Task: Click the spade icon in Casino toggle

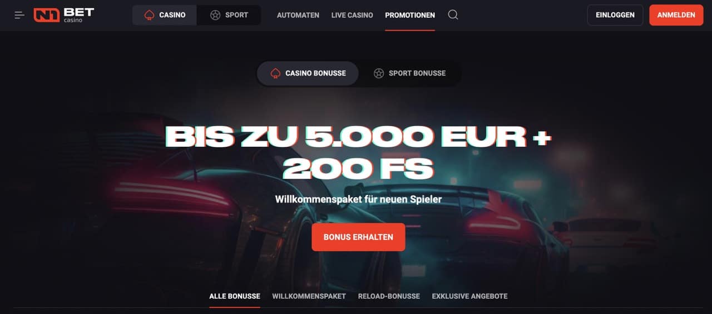Action: click(149, 15)
